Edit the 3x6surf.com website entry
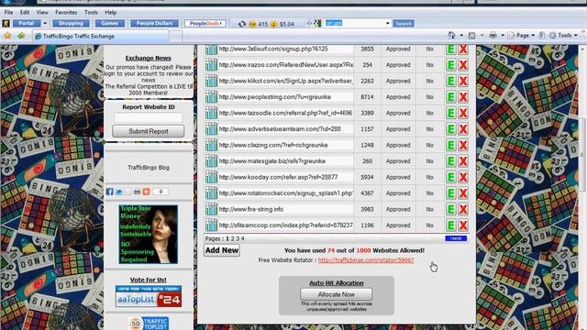The image size is (587, 330). point(451,49)
